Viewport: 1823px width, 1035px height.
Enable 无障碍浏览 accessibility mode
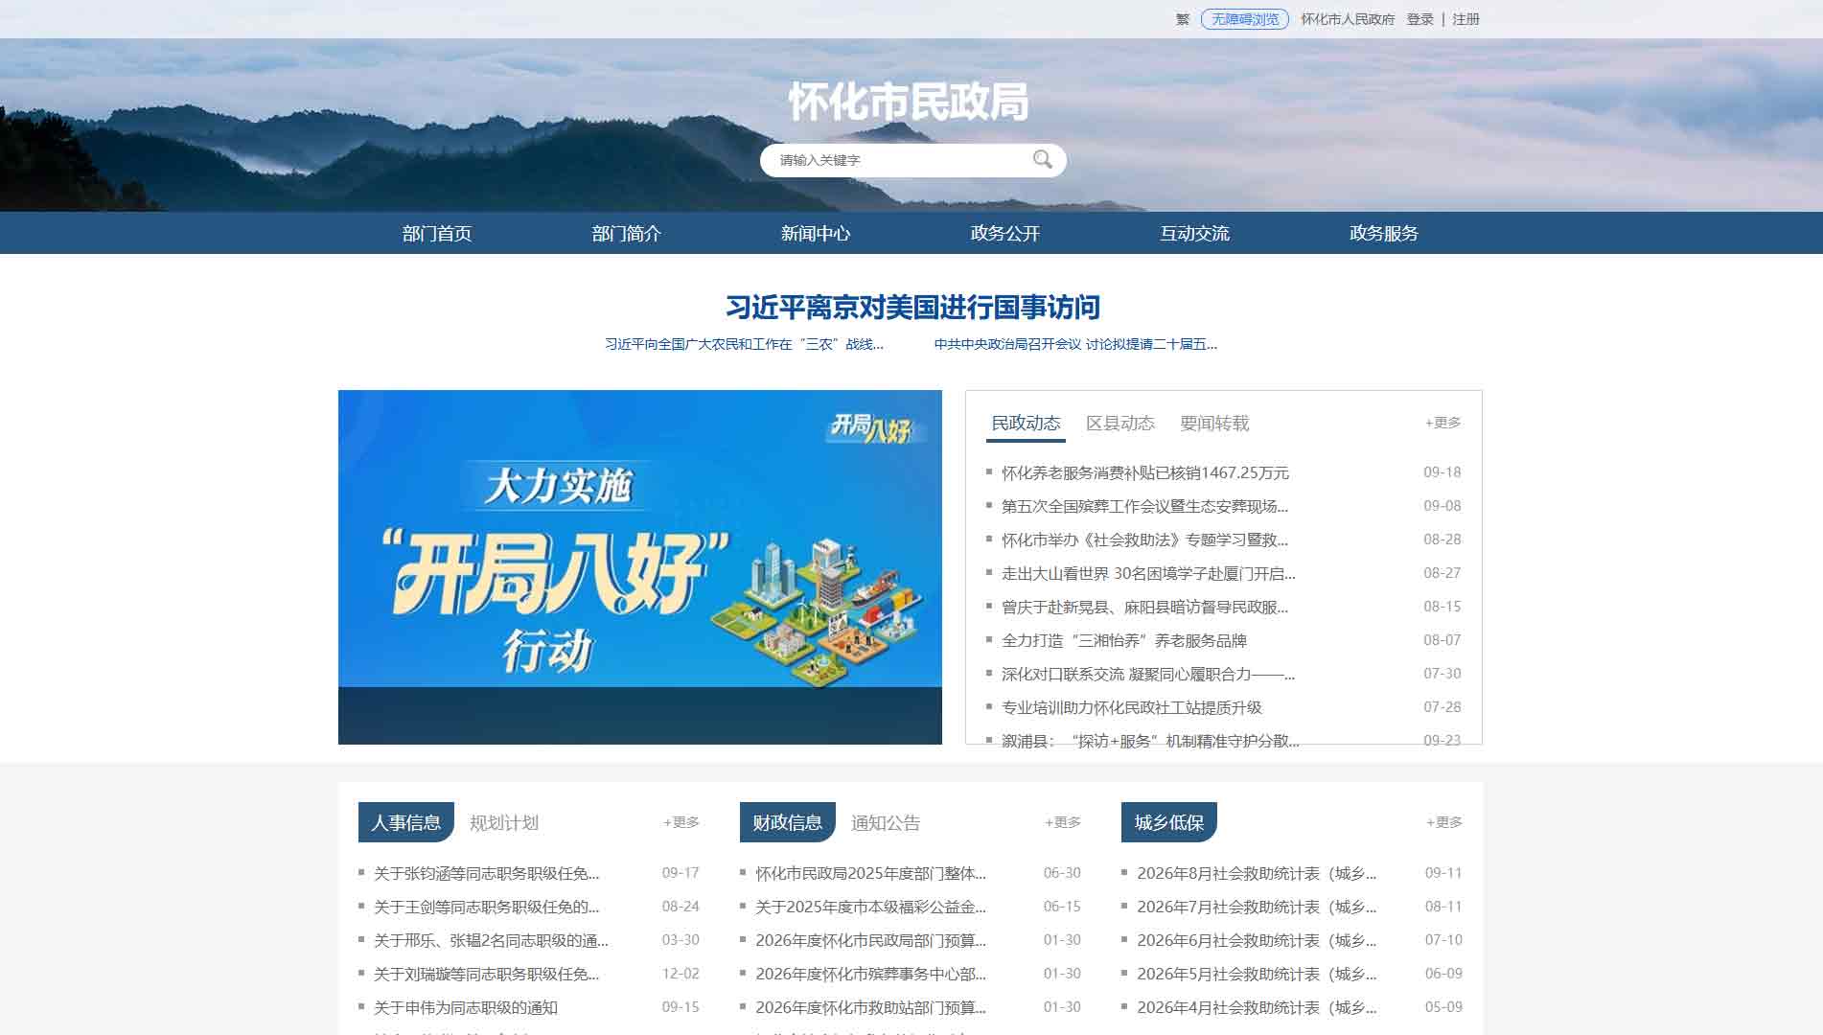click(1244, 19)
